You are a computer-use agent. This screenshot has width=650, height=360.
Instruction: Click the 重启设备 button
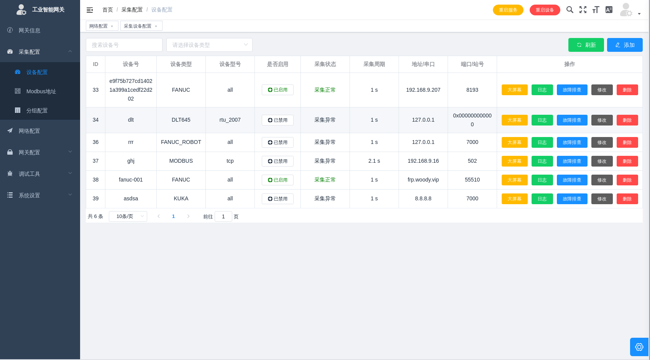[x=545, y=10]
